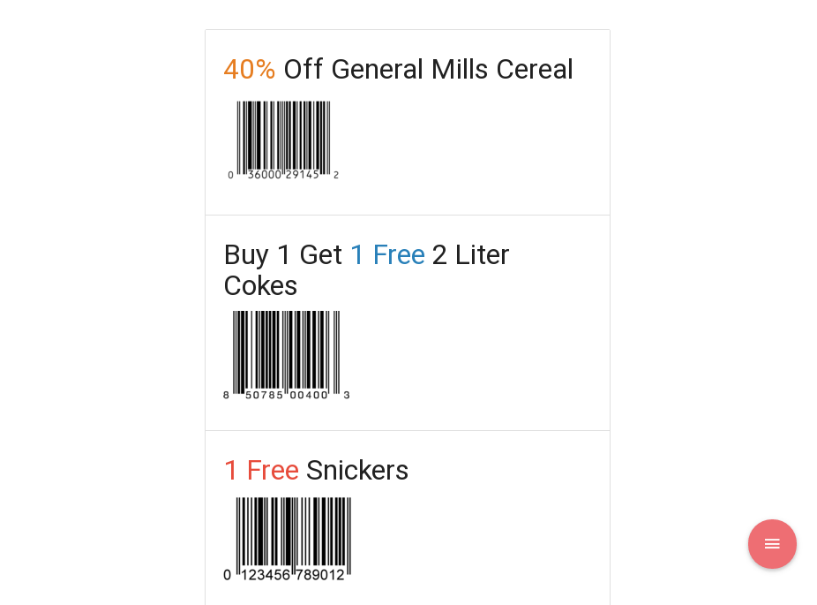
Task: Click trailing digit 2 of cereal barcode
Action: (x=336, y=175)
